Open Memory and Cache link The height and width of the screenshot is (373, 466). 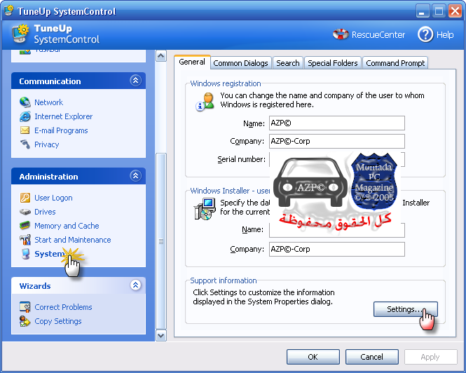click(x=67, y=226)
